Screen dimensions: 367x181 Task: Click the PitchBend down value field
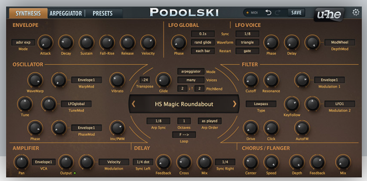pos(182,89)
